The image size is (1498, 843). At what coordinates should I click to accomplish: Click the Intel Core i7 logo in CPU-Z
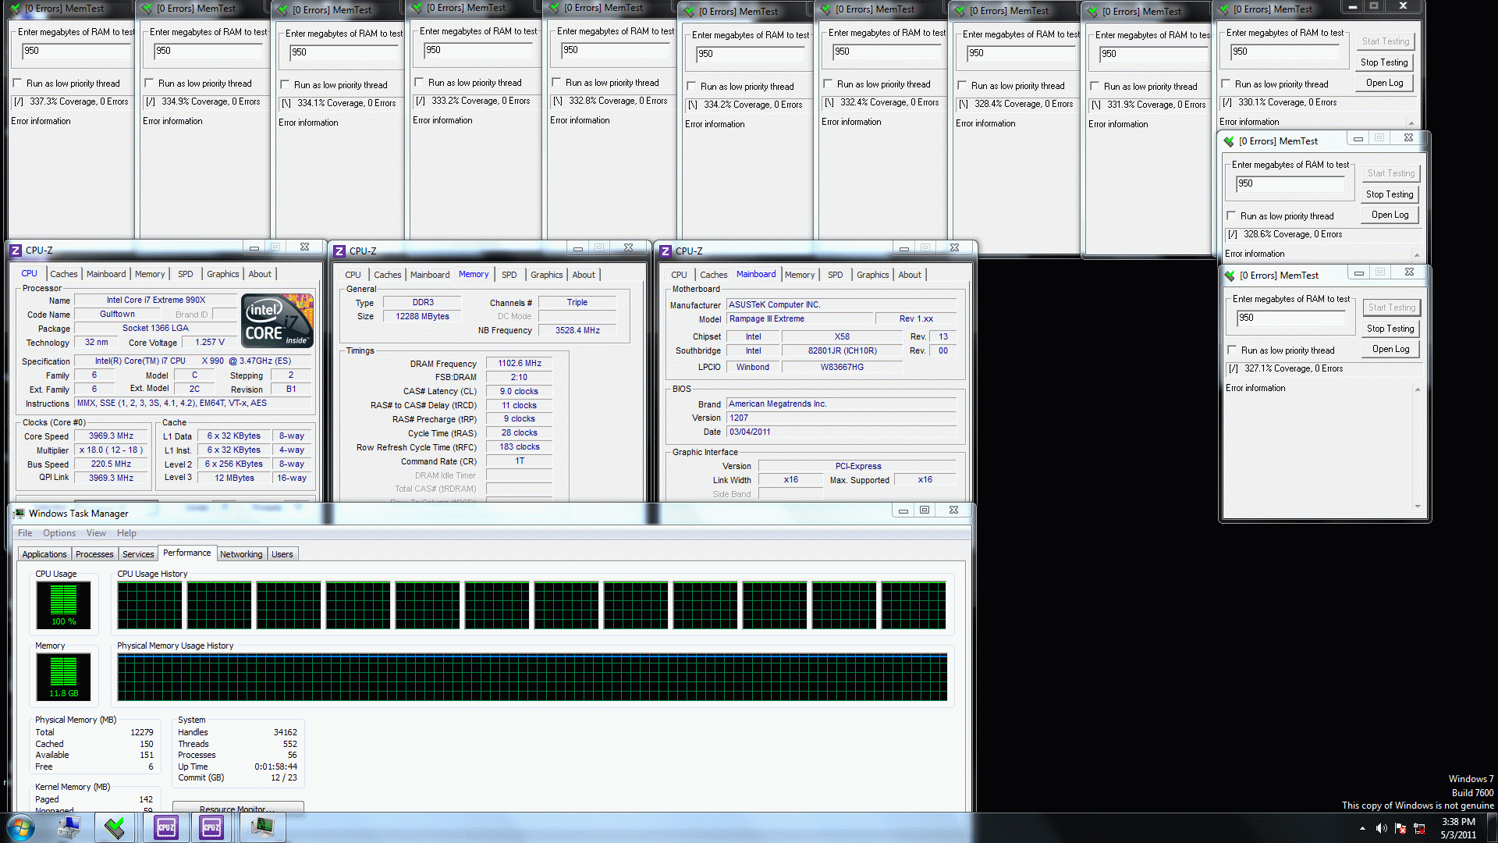[277, 320]
